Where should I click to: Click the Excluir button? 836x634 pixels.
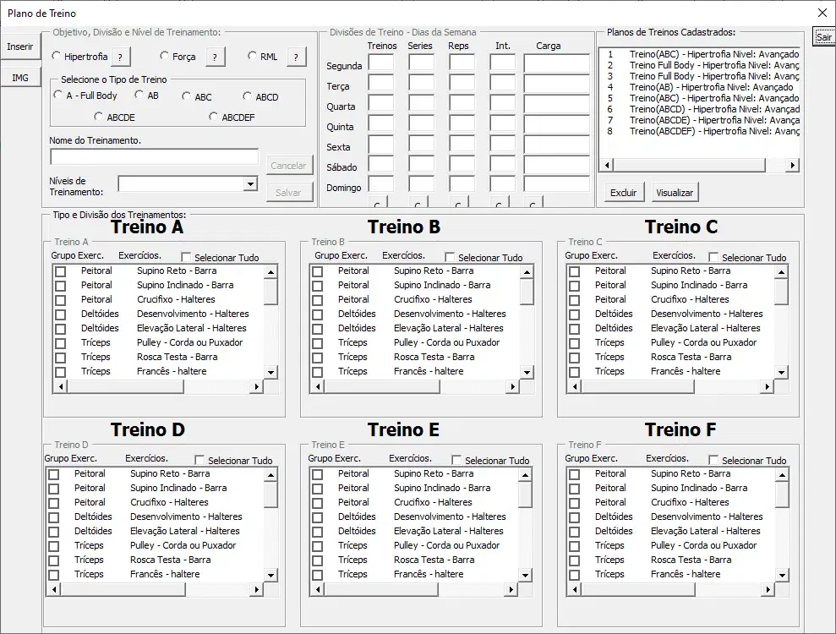coord(623,193)
